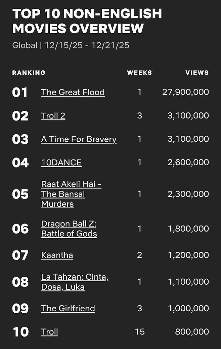This screenshot has height=349, width=221.
Task: Click the 15 weeks value for Troll
Action: pyautogui.click(x=139, y=332)
